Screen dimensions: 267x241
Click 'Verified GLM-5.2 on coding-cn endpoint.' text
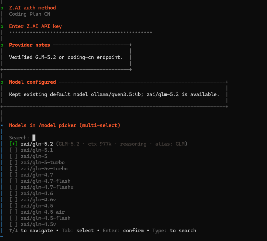[x=66, y=57]
